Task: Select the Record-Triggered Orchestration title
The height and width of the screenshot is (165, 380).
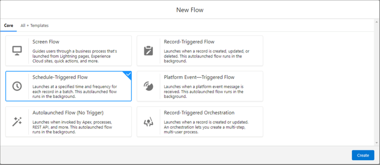Action: pyautogui.click(x=199, y=113)
